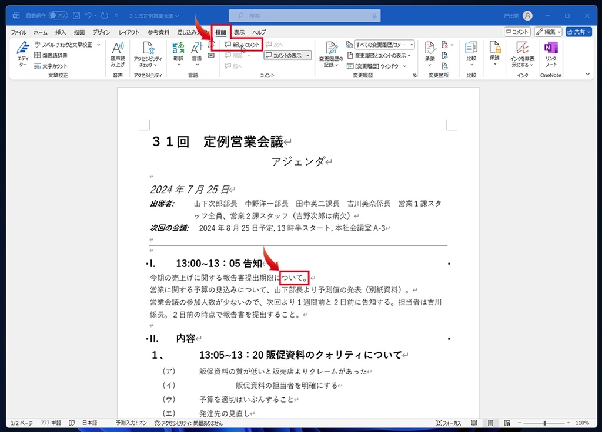Open the Help (ヘルプ) tab
The height and width of the screenshot is (432, 602).
click(x=259, y=32)
